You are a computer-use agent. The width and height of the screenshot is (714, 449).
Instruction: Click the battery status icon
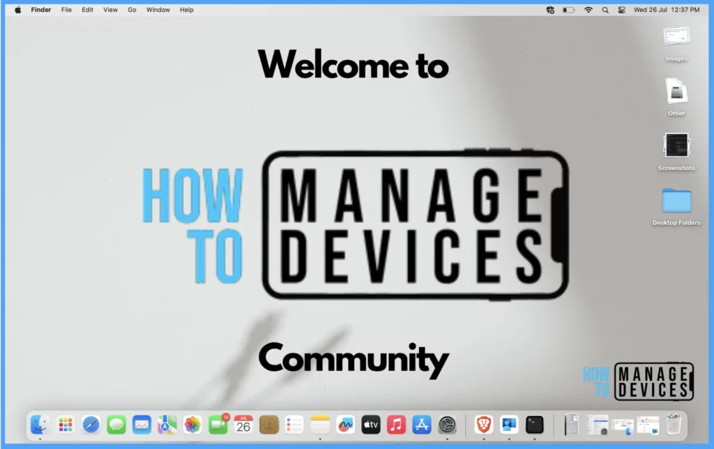point(569,10)
